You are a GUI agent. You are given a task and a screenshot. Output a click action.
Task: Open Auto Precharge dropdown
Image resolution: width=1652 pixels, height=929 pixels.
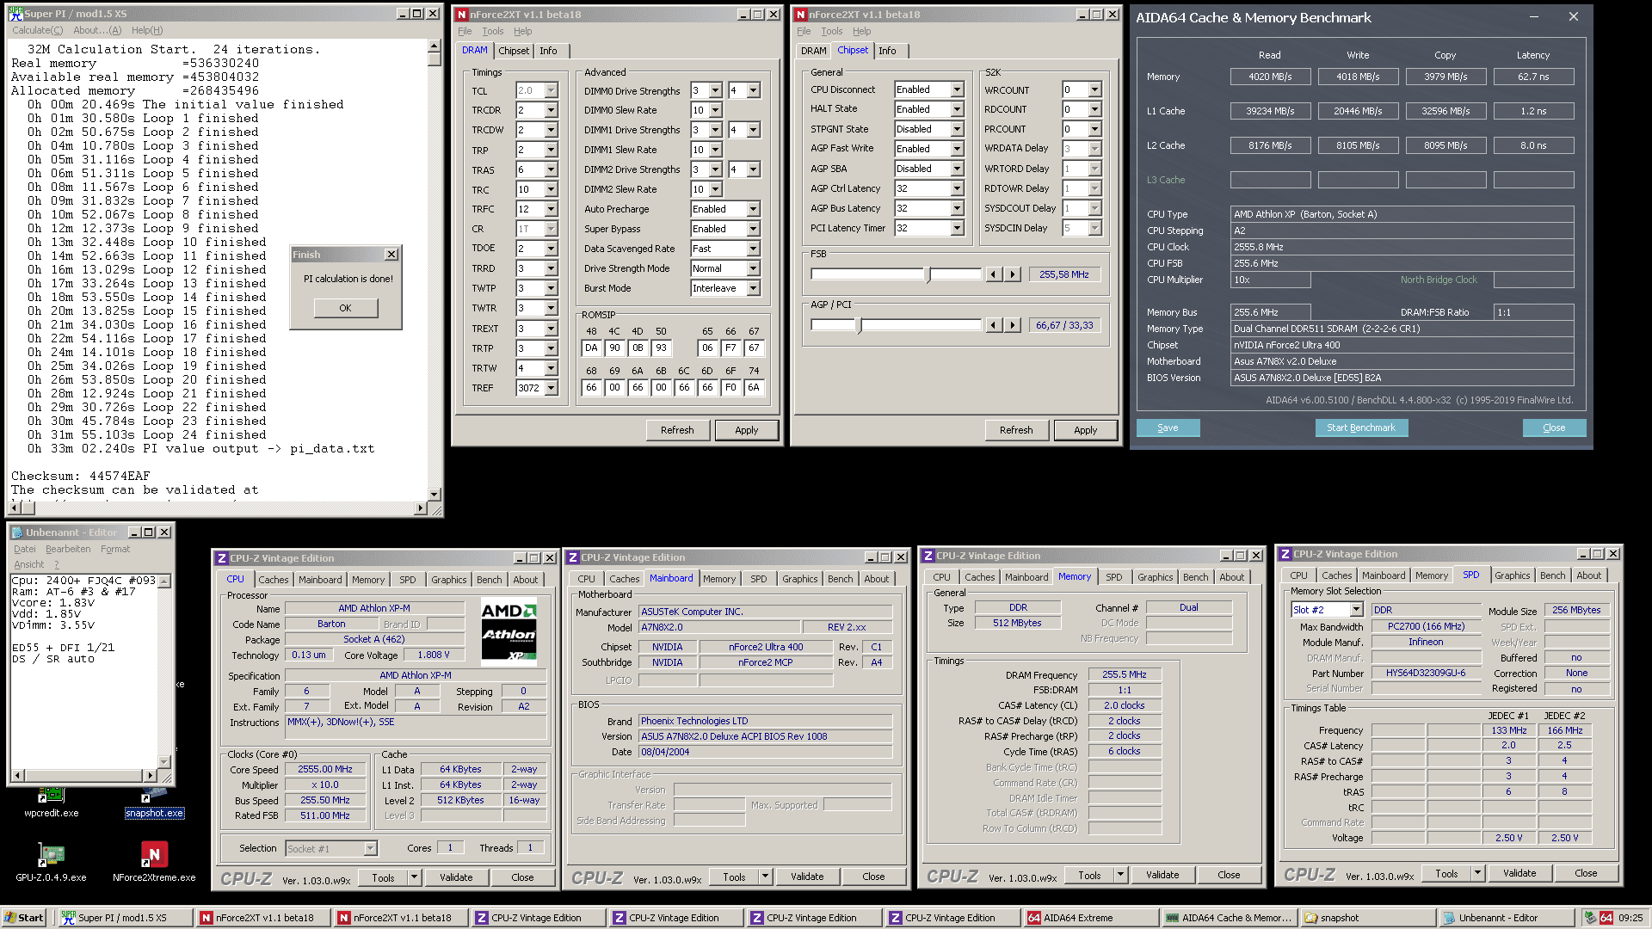753,209
